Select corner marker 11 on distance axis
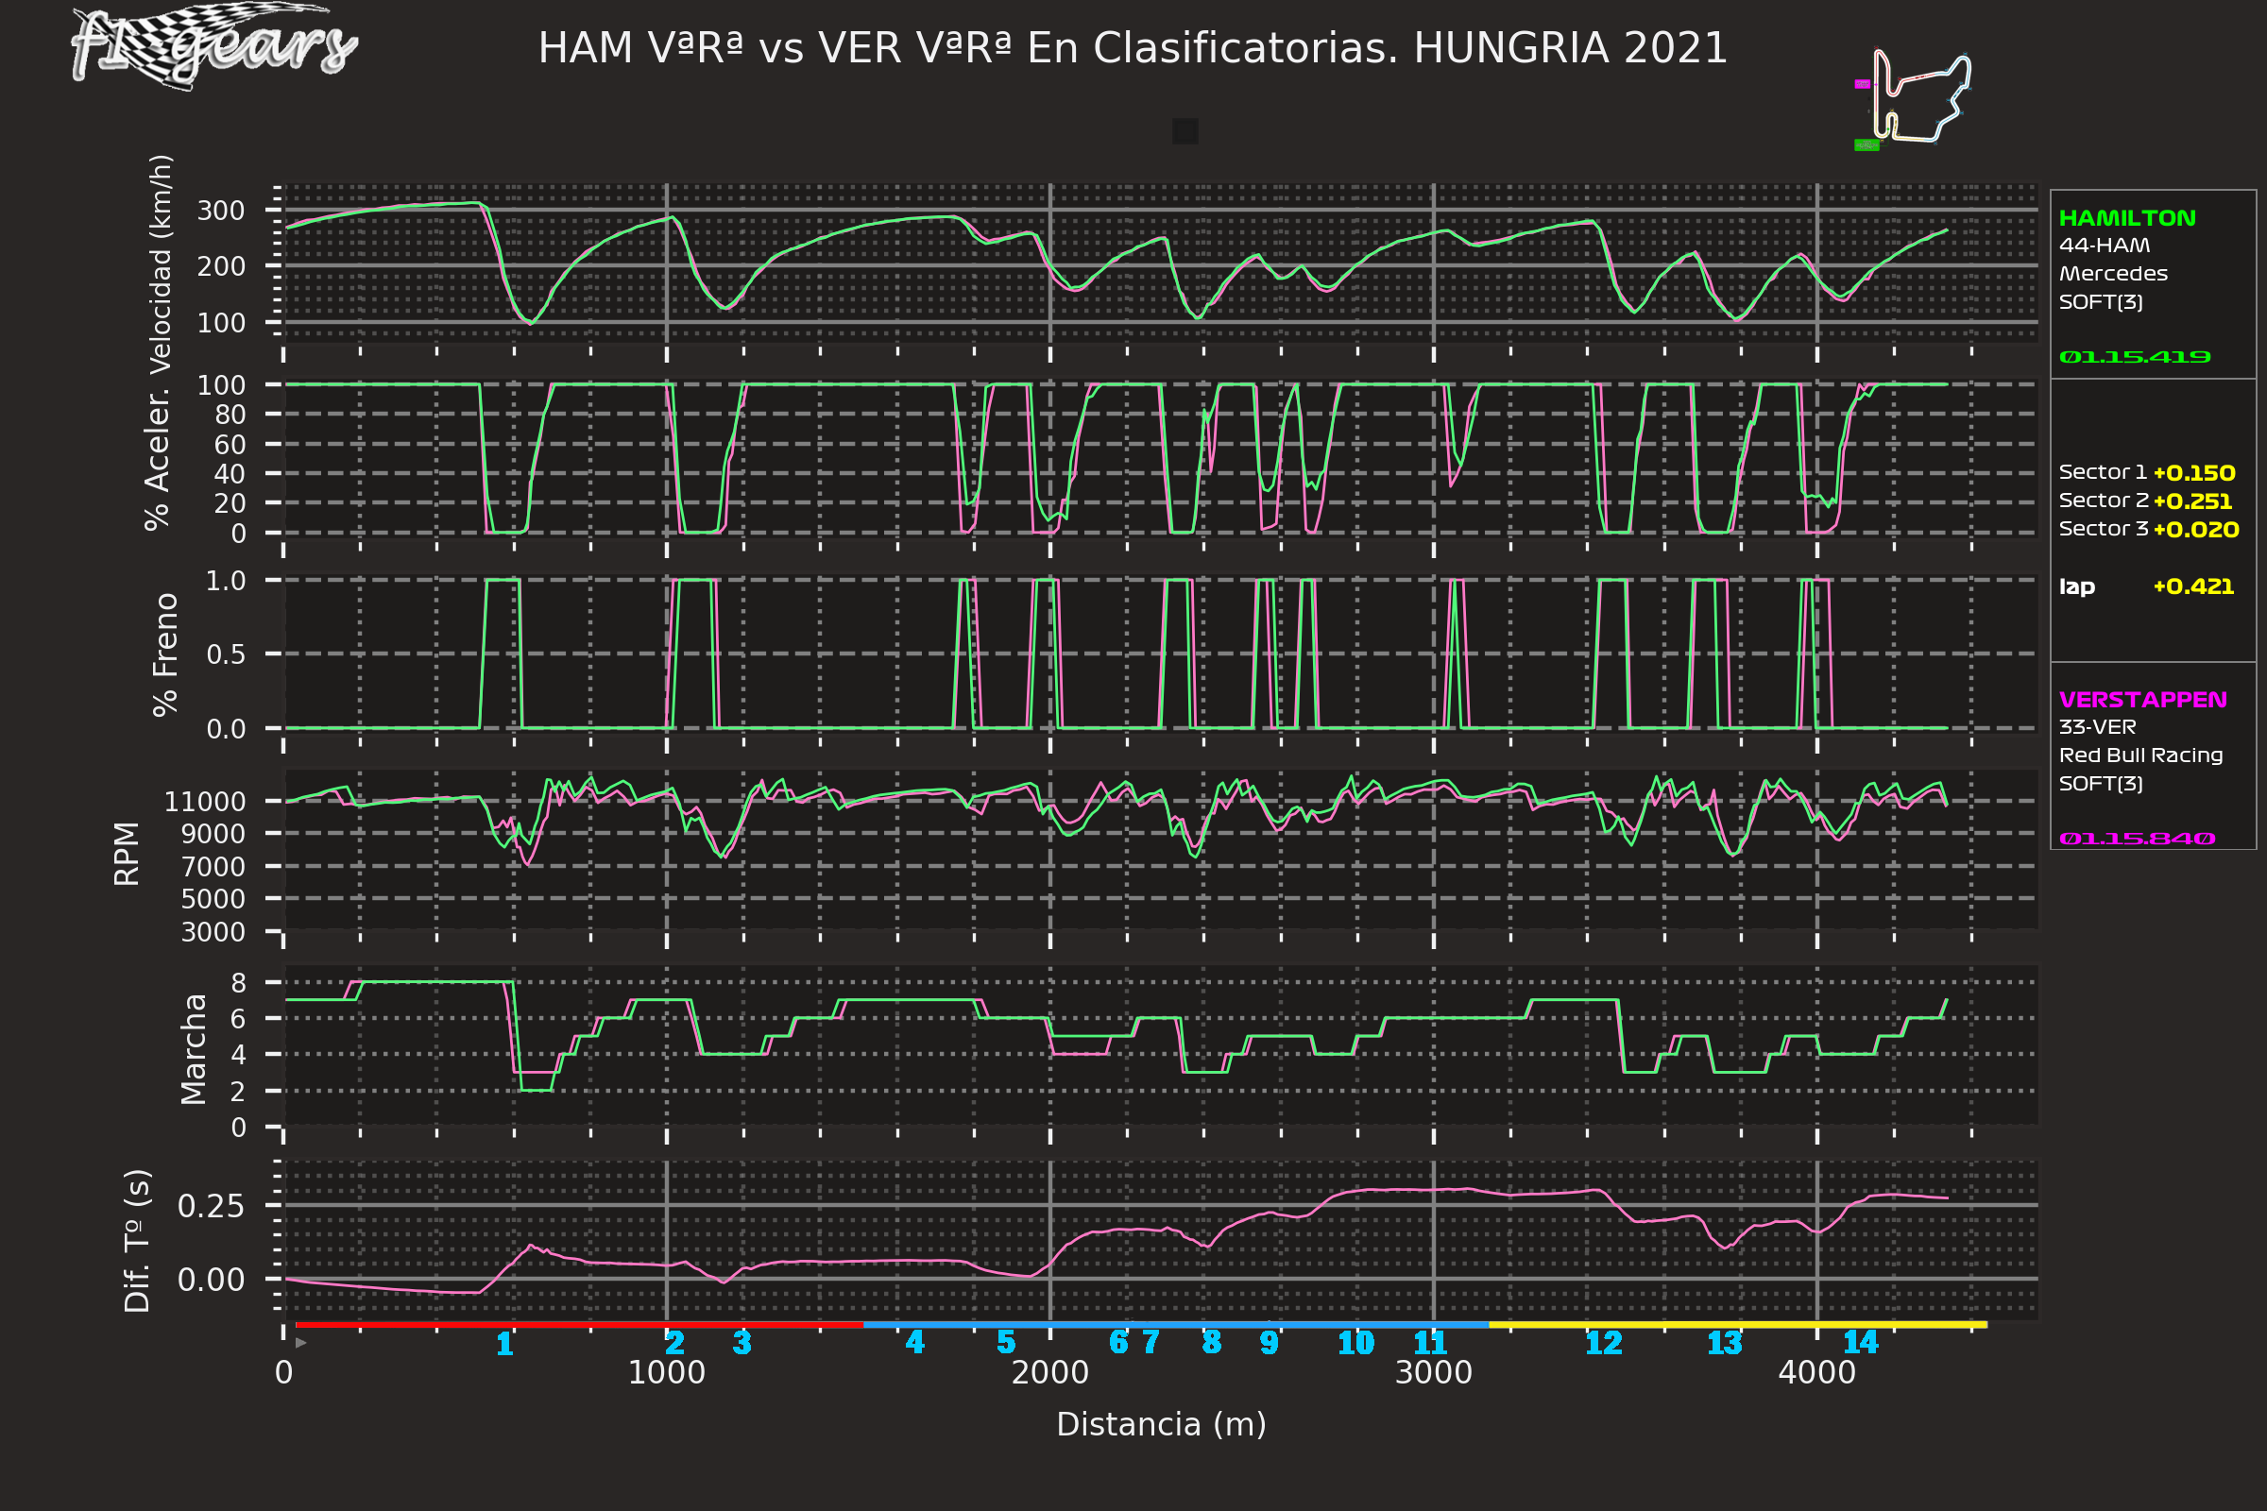Screen dimensions: 2267x1511 (1430, 1343)
